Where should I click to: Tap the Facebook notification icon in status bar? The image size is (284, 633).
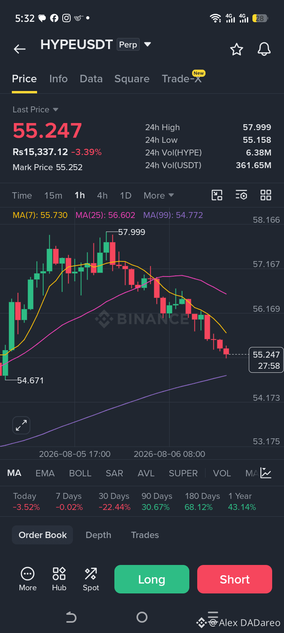click(54, 18)
